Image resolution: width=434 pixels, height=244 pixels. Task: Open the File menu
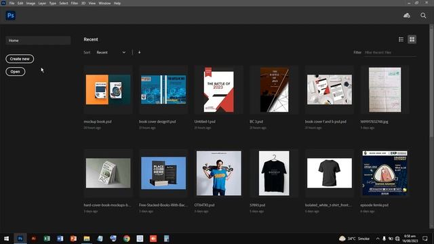click(x=12, y=3)
